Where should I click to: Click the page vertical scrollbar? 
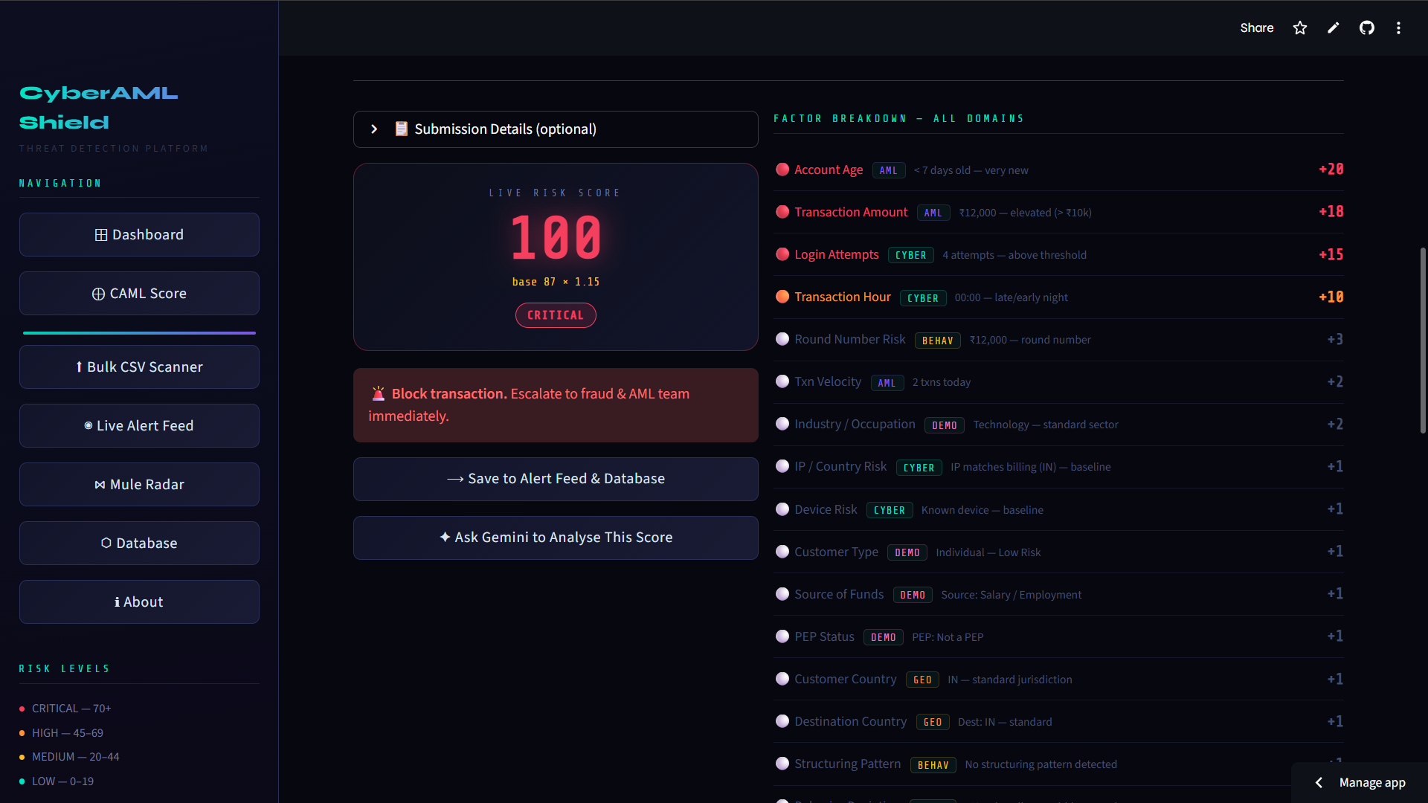(1422, 340)
